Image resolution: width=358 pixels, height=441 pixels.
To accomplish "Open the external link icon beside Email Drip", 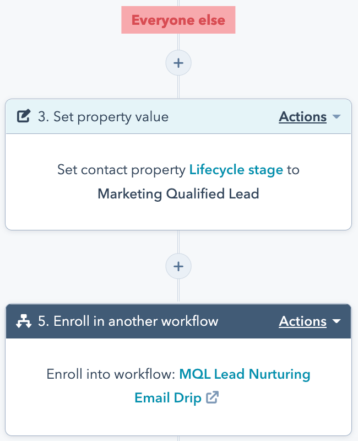I will (212, 397).
